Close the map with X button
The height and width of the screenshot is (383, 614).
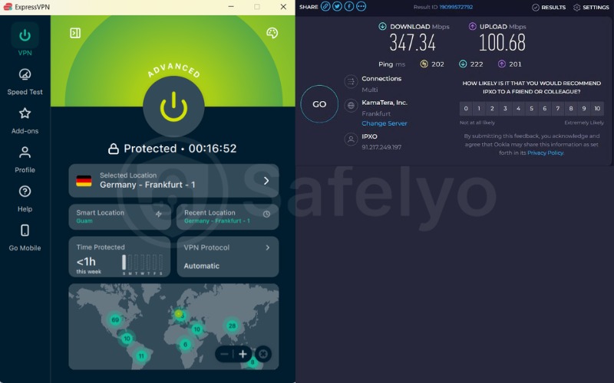[263, 354]
